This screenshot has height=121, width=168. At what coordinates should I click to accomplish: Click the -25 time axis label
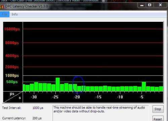pyautogui.click(x=55, y=97)
